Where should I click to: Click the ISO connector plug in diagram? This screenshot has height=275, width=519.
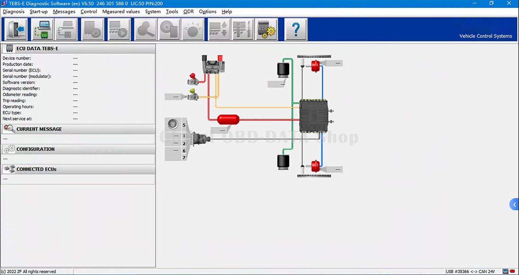click(201, 139)
